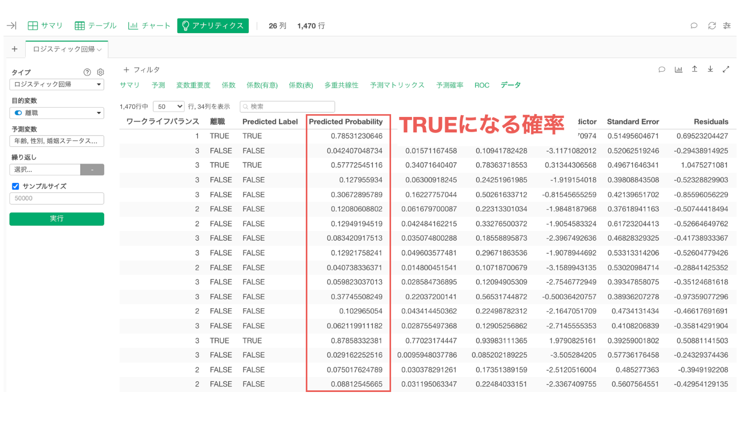The width and height of the screenshot is (751, 422).
Task: Open the 予測マトリックス tab
Action: (397, 85)
